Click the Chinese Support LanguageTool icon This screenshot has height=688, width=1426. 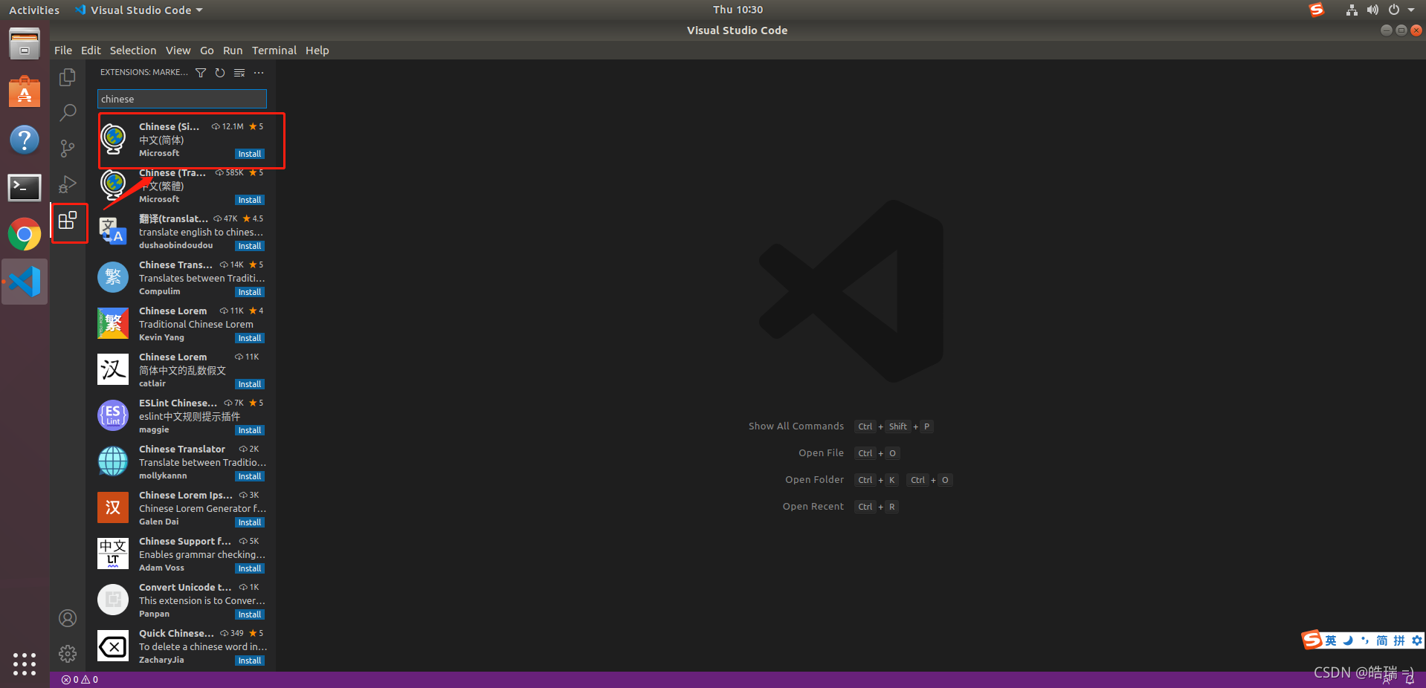(x=113, y=554)
